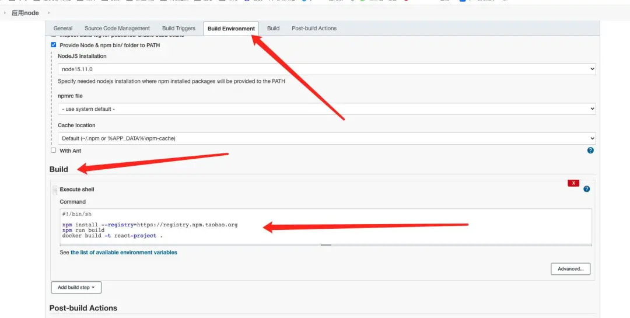Open the npmrc file dropdown

[x=327, y=109]
